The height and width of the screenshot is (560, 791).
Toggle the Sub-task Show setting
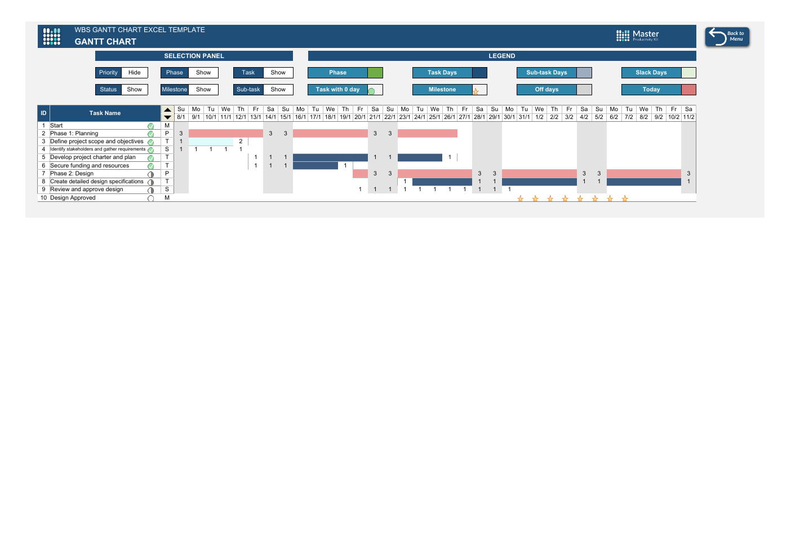[x=278, y=90]
